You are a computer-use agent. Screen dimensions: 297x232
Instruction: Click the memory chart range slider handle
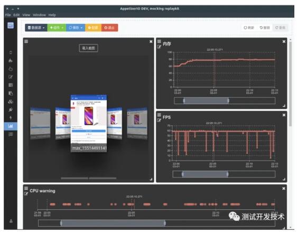click(184, 100)
